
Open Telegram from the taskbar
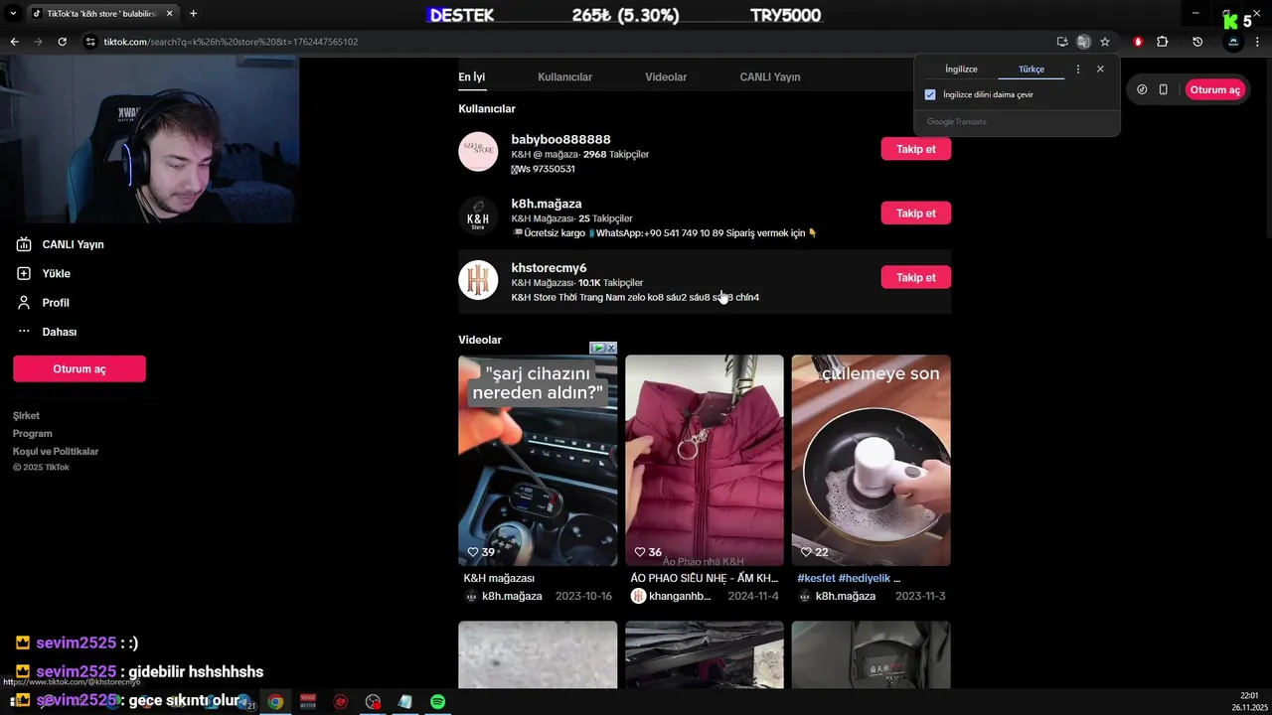(x=243, y=702)
